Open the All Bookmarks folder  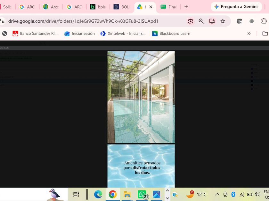(265, 33)
